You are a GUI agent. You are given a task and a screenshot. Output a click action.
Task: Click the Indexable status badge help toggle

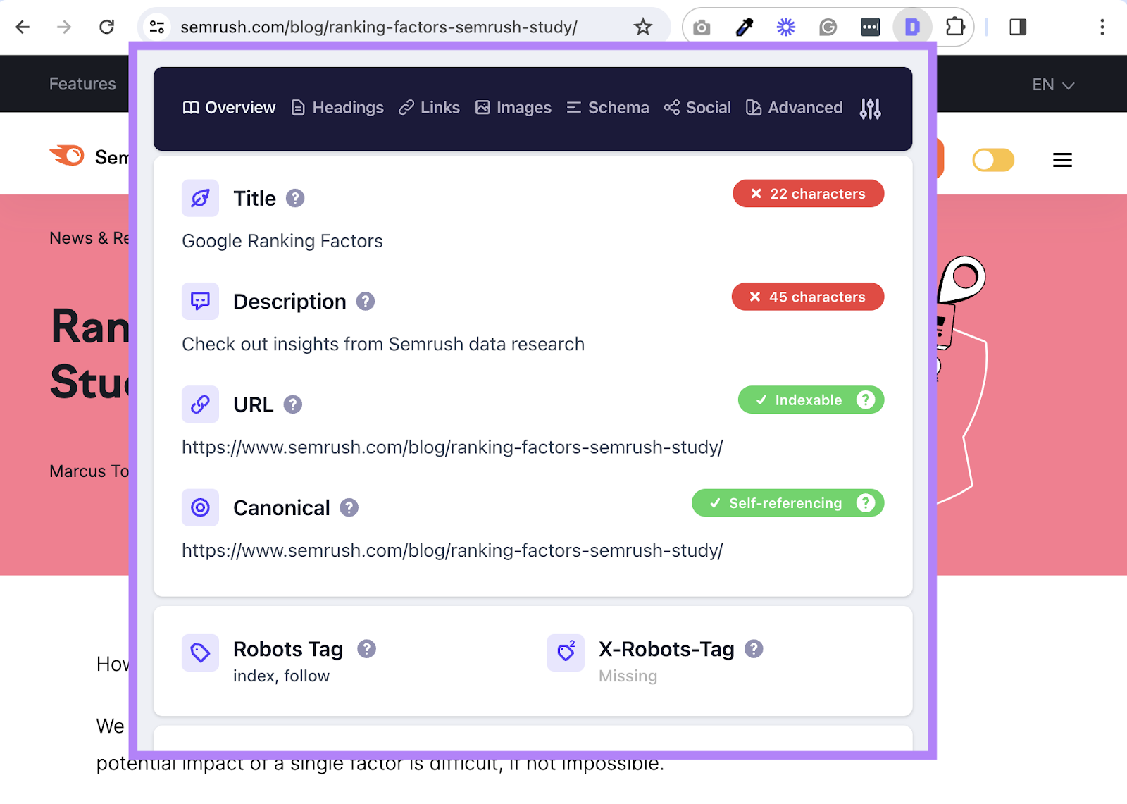tap(865, 400)
